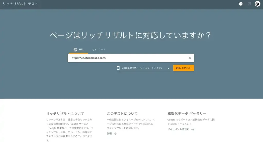Open the 詳細 link
Viewport: 263px width, 142px height.
(109, 134)
